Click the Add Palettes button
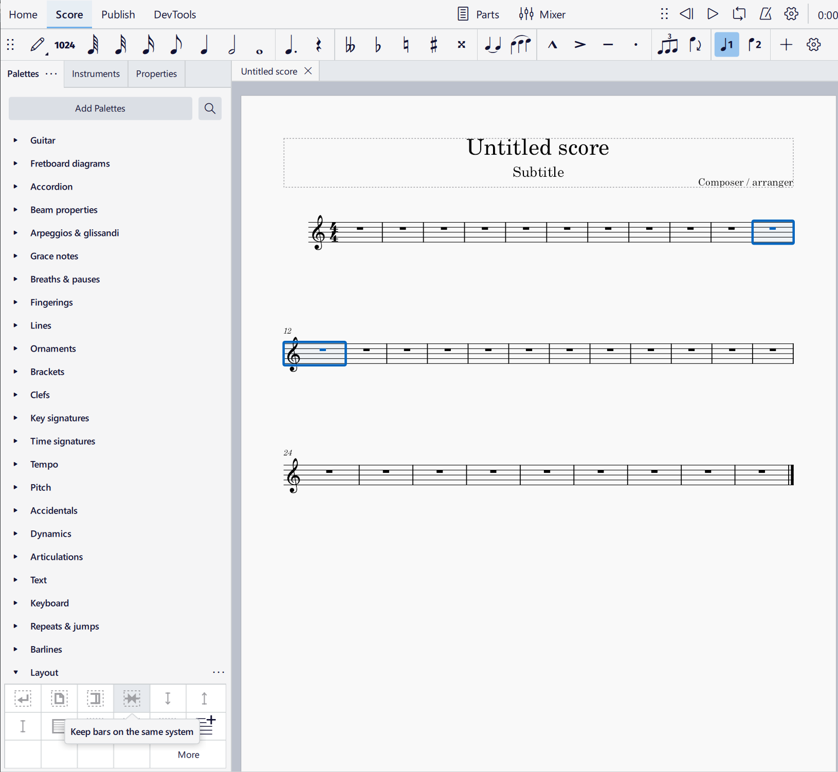Image resolution: width=838 pixels, height=772 pixels. coord(100,108)
